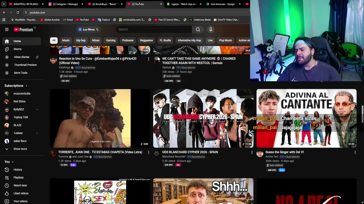Open Playlists in sidebar
This screenshot has width=364, height=204.
tap(22, 178)
